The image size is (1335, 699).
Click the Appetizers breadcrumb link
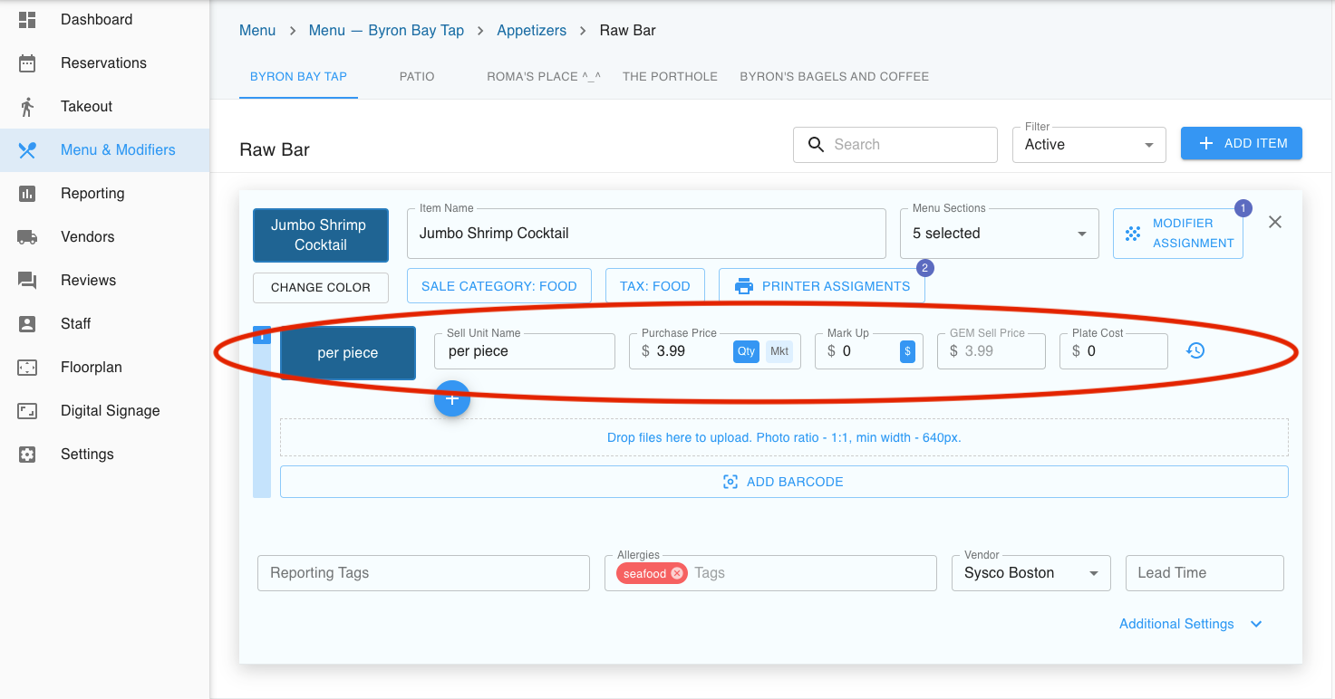point(531,30)
